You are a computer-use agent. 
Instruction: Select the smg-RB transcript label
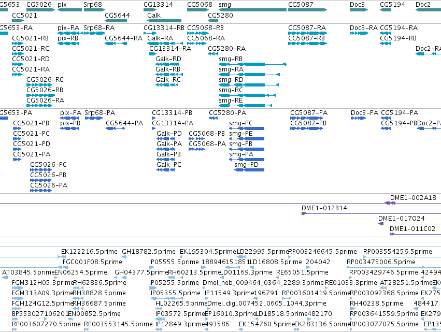pyautogui.click(x=231, y=59)
